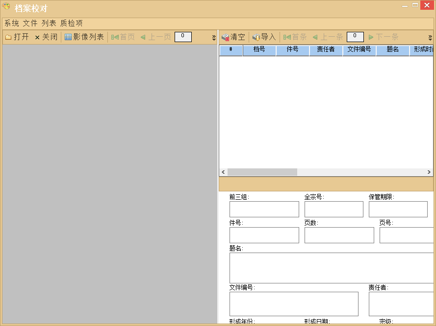Click the horizontal scrollbar thumb
The width and height of the screenshot is (436, 326).
click(262, 172)
